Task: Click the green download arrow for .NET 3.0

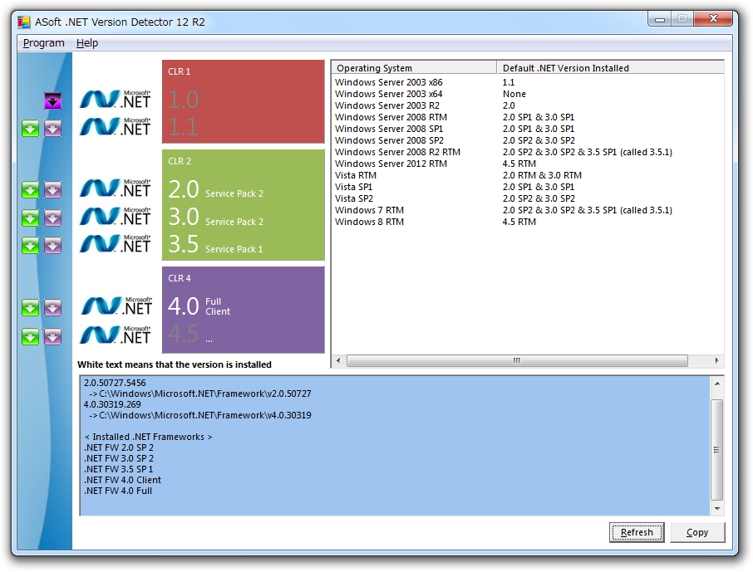Action: [x=30, y=218]
